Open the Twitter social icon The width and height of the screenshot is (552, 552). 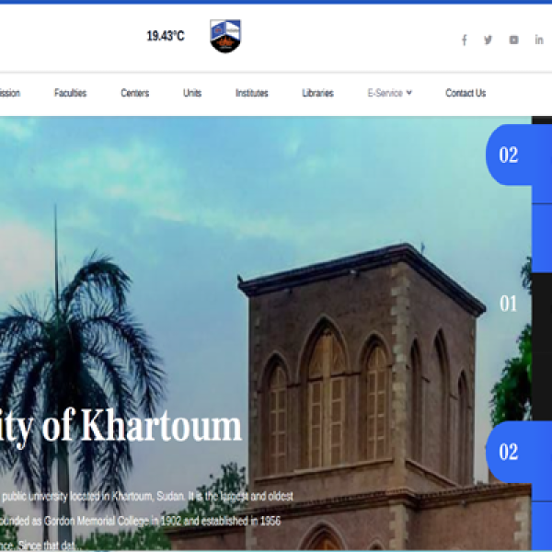pos(488,40)
